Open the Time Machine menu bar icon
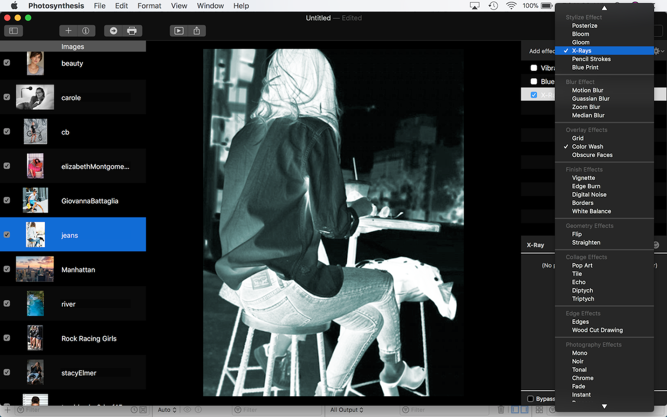This screenshot has height=417, width=667. 493,6
